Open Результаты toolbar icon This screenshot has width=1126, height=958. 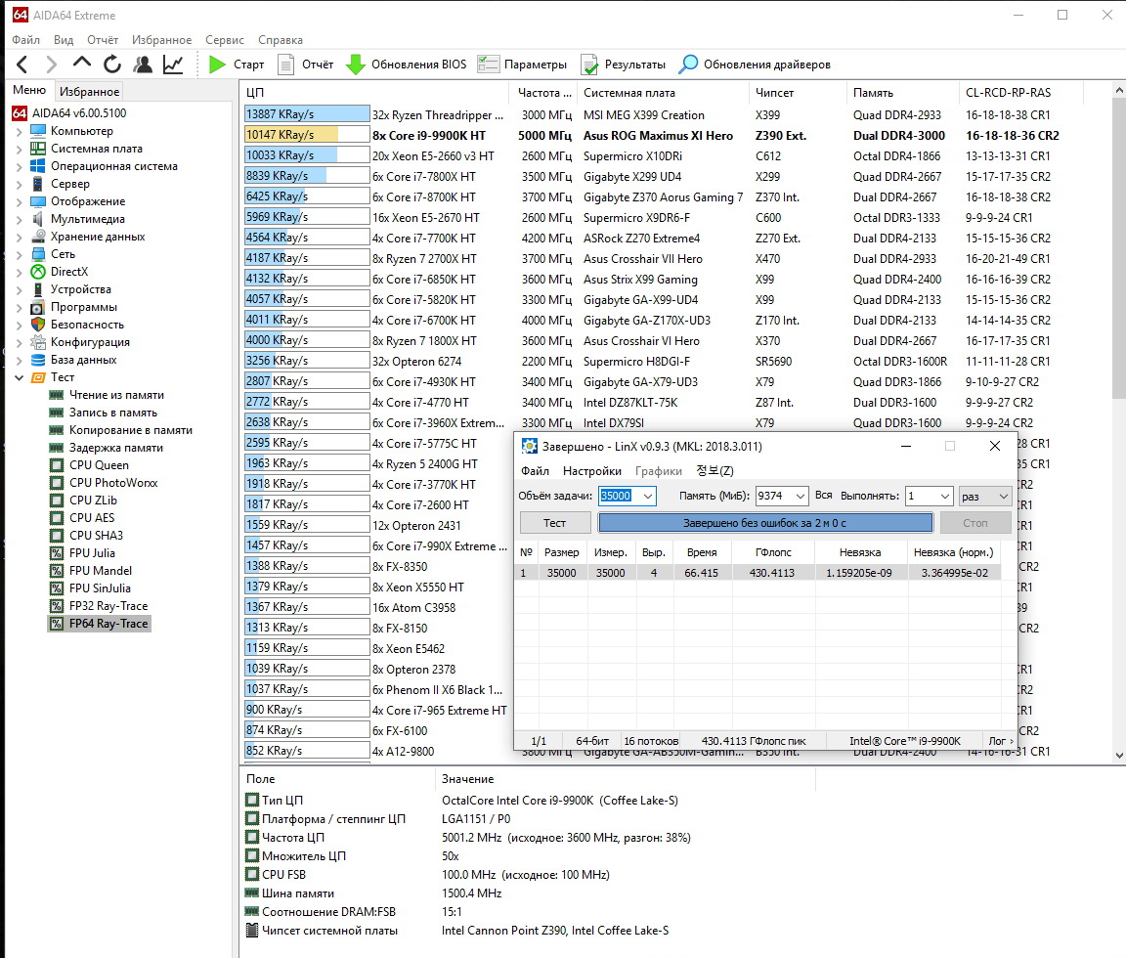[589, 65]
